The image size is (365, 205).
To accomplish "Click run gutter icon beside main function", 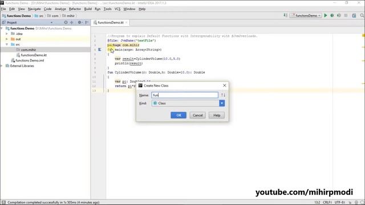I will click(x=100, y=50).
